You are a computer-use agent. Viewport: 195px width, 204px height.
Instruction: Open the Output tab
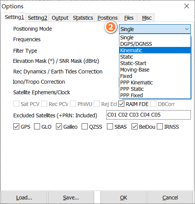pyautogui.click(x=60, y=18)
